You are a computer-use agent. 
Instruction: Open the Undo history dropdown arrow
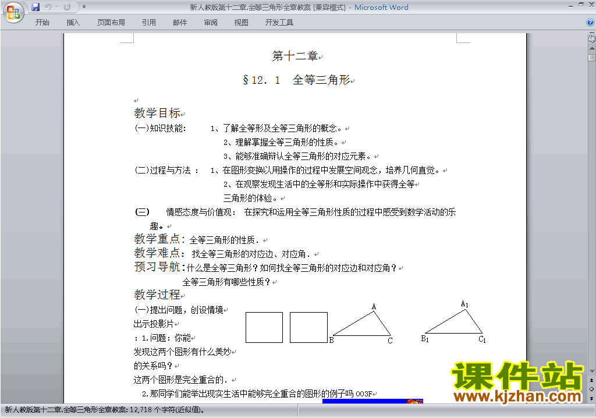(x=56, y=7)
